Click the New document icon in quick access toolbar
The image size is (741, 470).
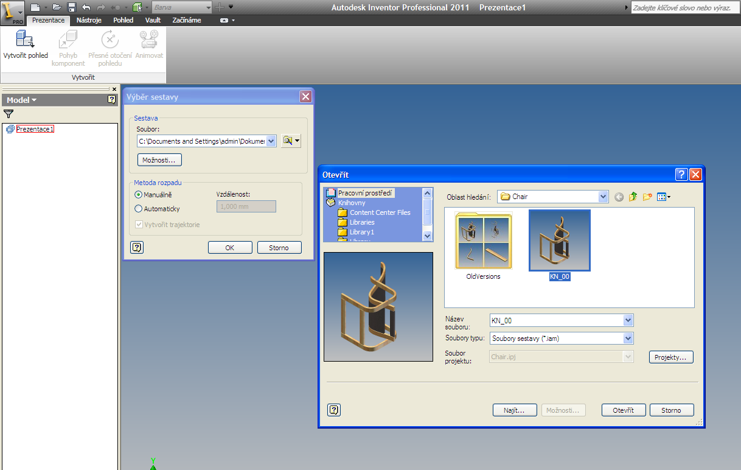click(35, 7)
